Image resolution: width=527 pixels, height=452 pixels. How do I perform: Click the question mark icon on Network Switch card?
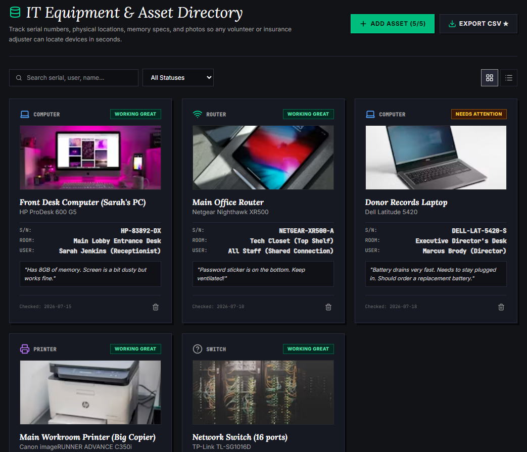(x=197, y=349)
